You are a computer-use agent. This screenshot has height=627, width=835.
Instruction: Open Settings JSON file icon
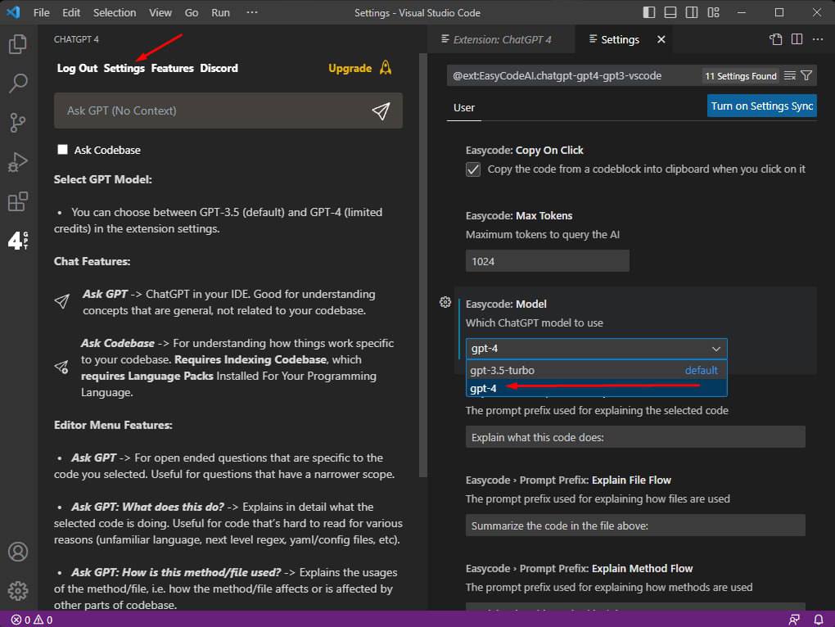[776, 38]
